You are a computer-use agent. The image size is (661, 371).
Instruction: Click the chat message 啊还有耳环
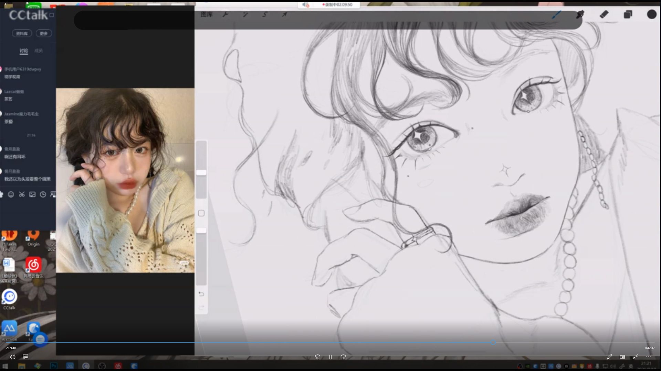point(15,157)
